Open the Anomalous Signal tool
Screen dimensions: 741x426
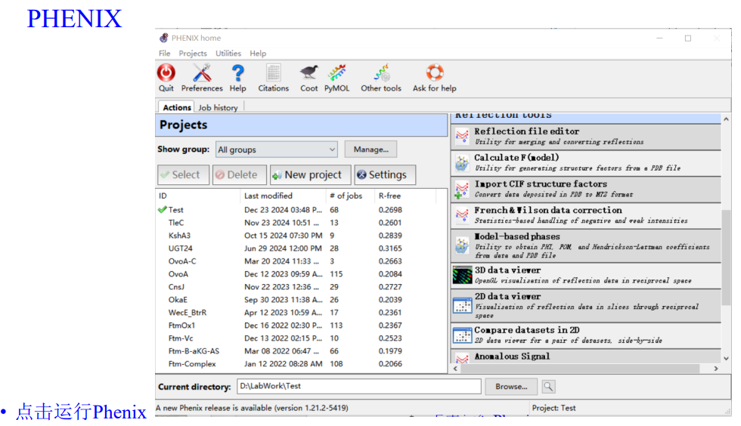pos(586,357)
